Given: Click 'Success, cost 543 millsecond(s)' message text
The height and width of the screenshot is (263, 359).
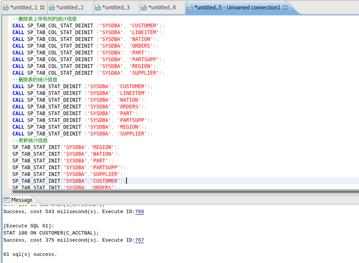Looking at the screenshot, I should [x=51, y=211].
